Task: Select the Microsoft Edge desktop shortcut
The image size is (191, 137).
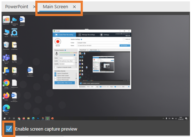Action: [x=6, y=110]
